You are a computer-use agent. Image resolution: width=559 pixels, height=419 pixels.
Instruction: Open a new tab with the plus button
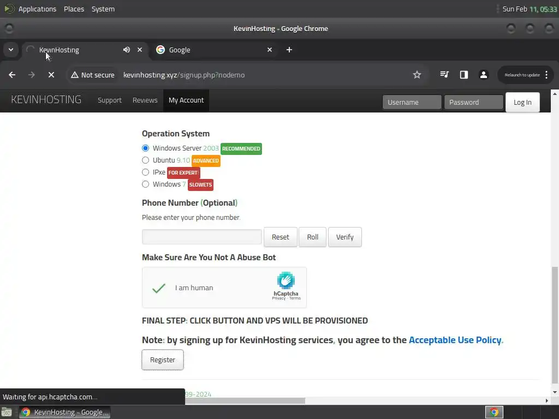click(x=289, y=50)
